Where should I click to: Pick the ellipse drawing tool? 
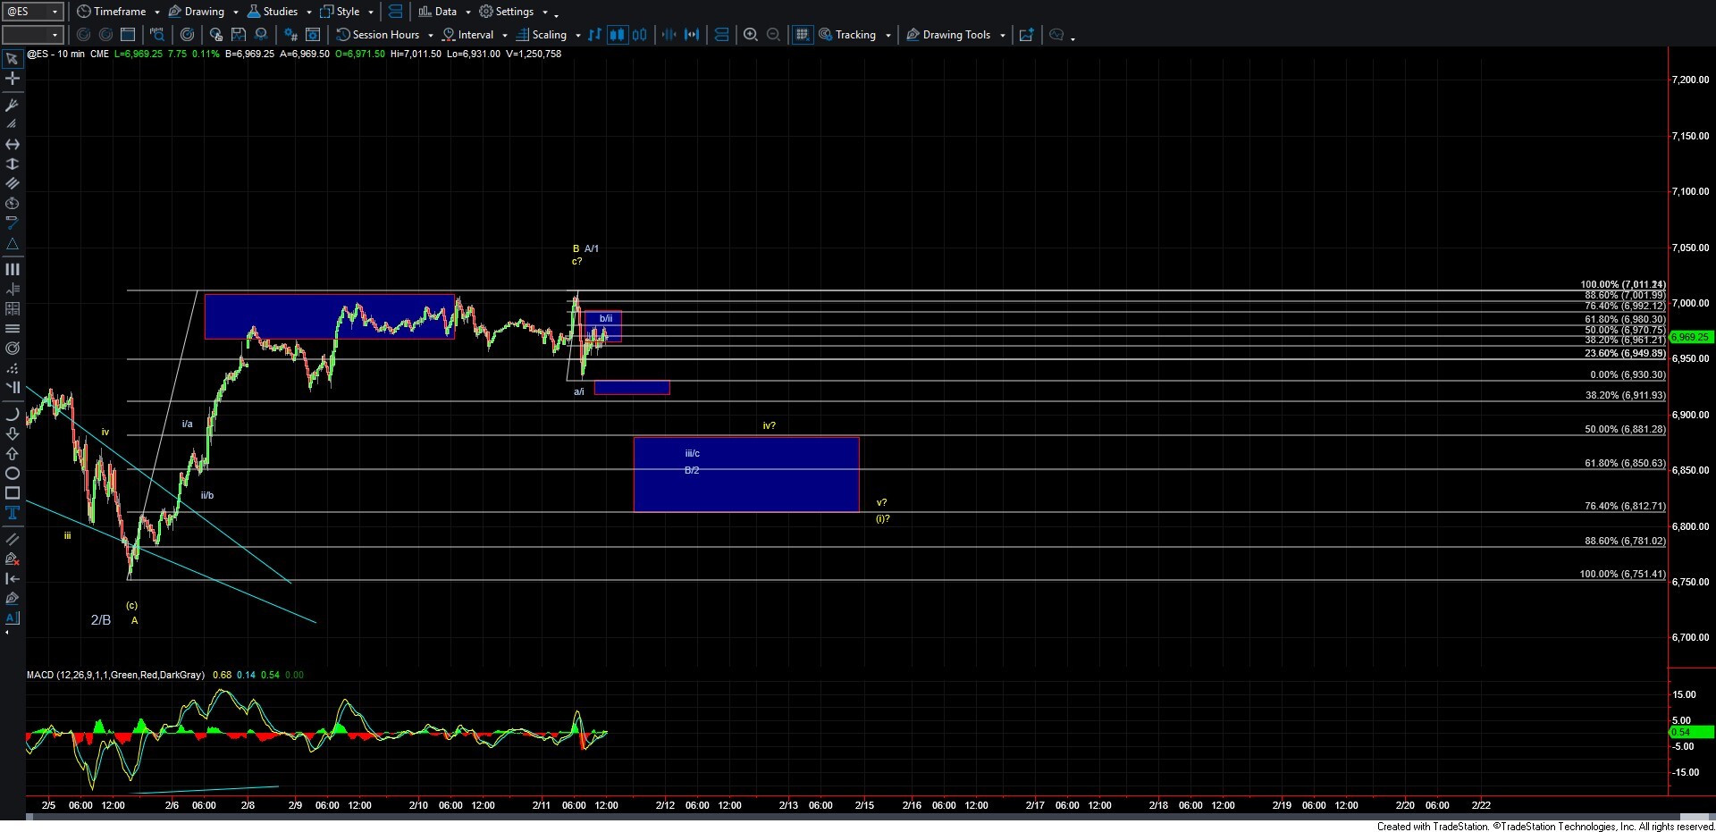13,474
